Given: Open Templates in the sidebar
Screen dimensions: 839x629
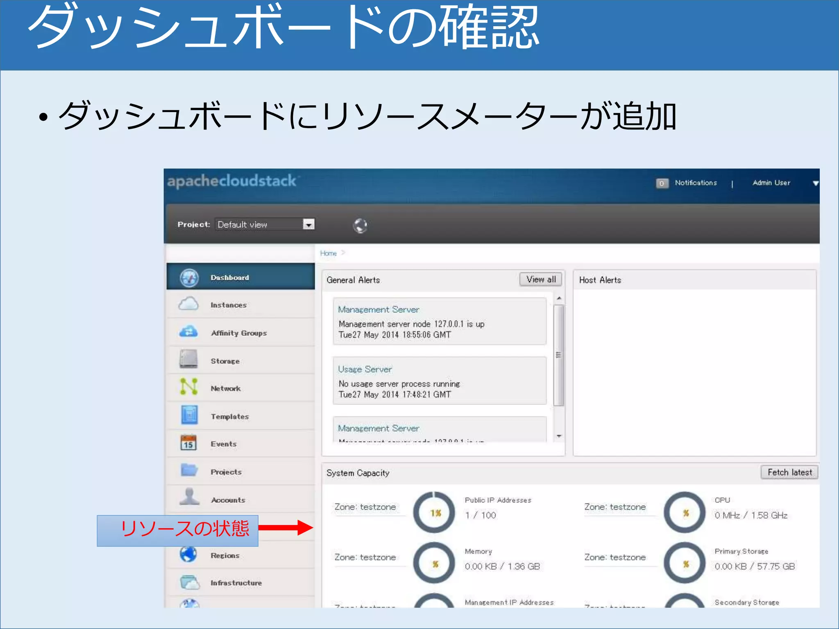Looking at the screenshot, I should [240, 416].
